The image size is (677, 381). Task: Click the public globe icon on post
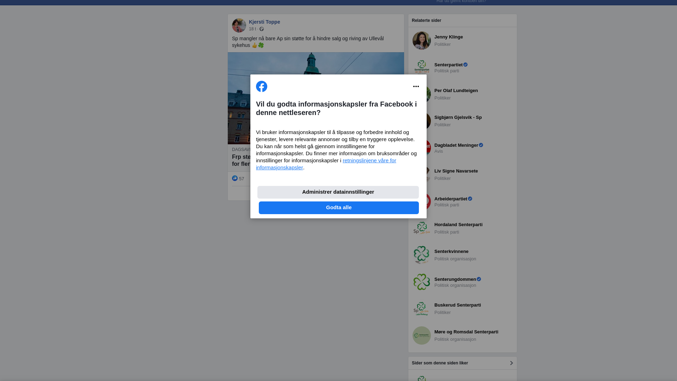262,29
